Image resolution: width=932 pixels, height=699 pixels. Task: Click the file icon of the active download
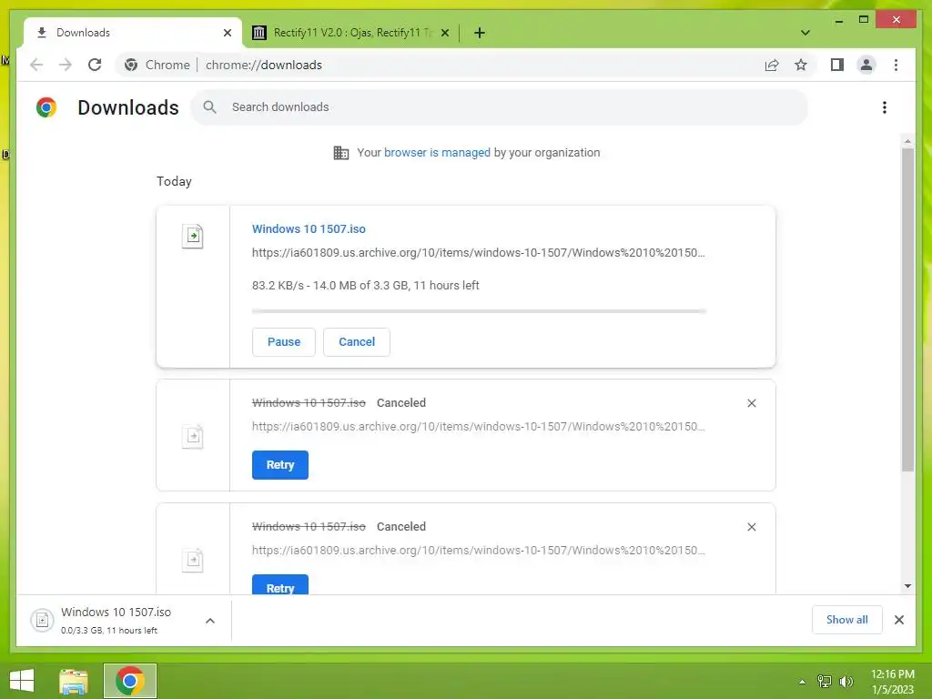pyautogui.click(x=193, y=236)
